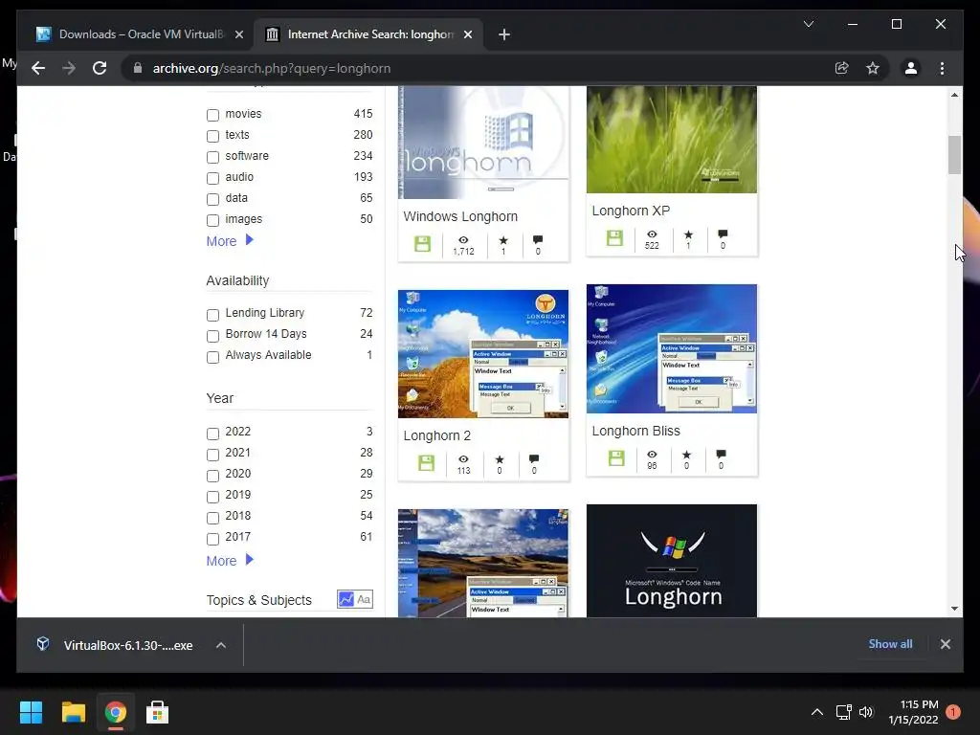Click the Chrome icon in the taskbar
The height and width of the screenshot is (735, 980).
tap(115, 712)
